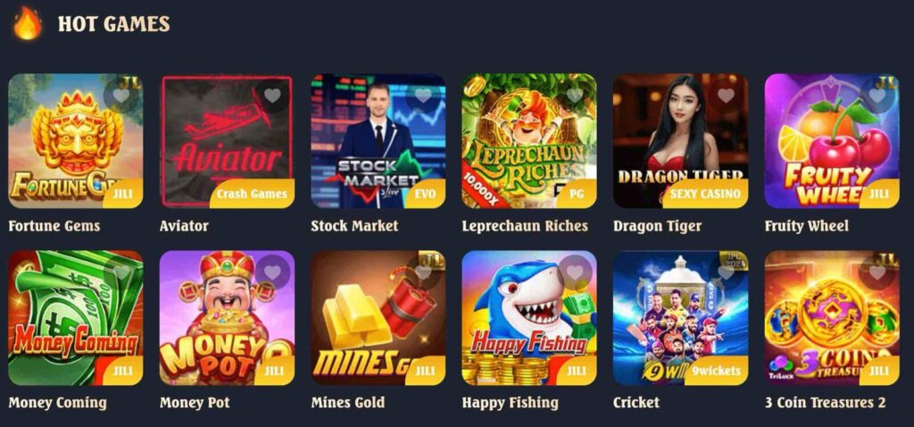914x427 pixels.
Task: Click the Hot Games flame icon
Action: [x=28, y=23]
